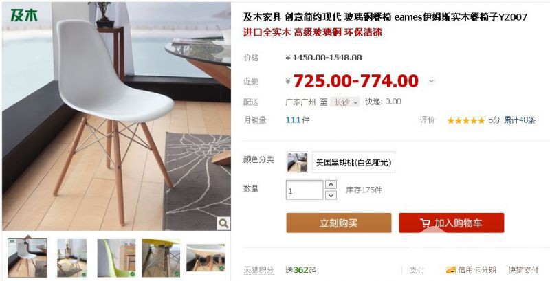Click the quantity input field
Viewport: 550px width, 281px height.
pos(305,190)
